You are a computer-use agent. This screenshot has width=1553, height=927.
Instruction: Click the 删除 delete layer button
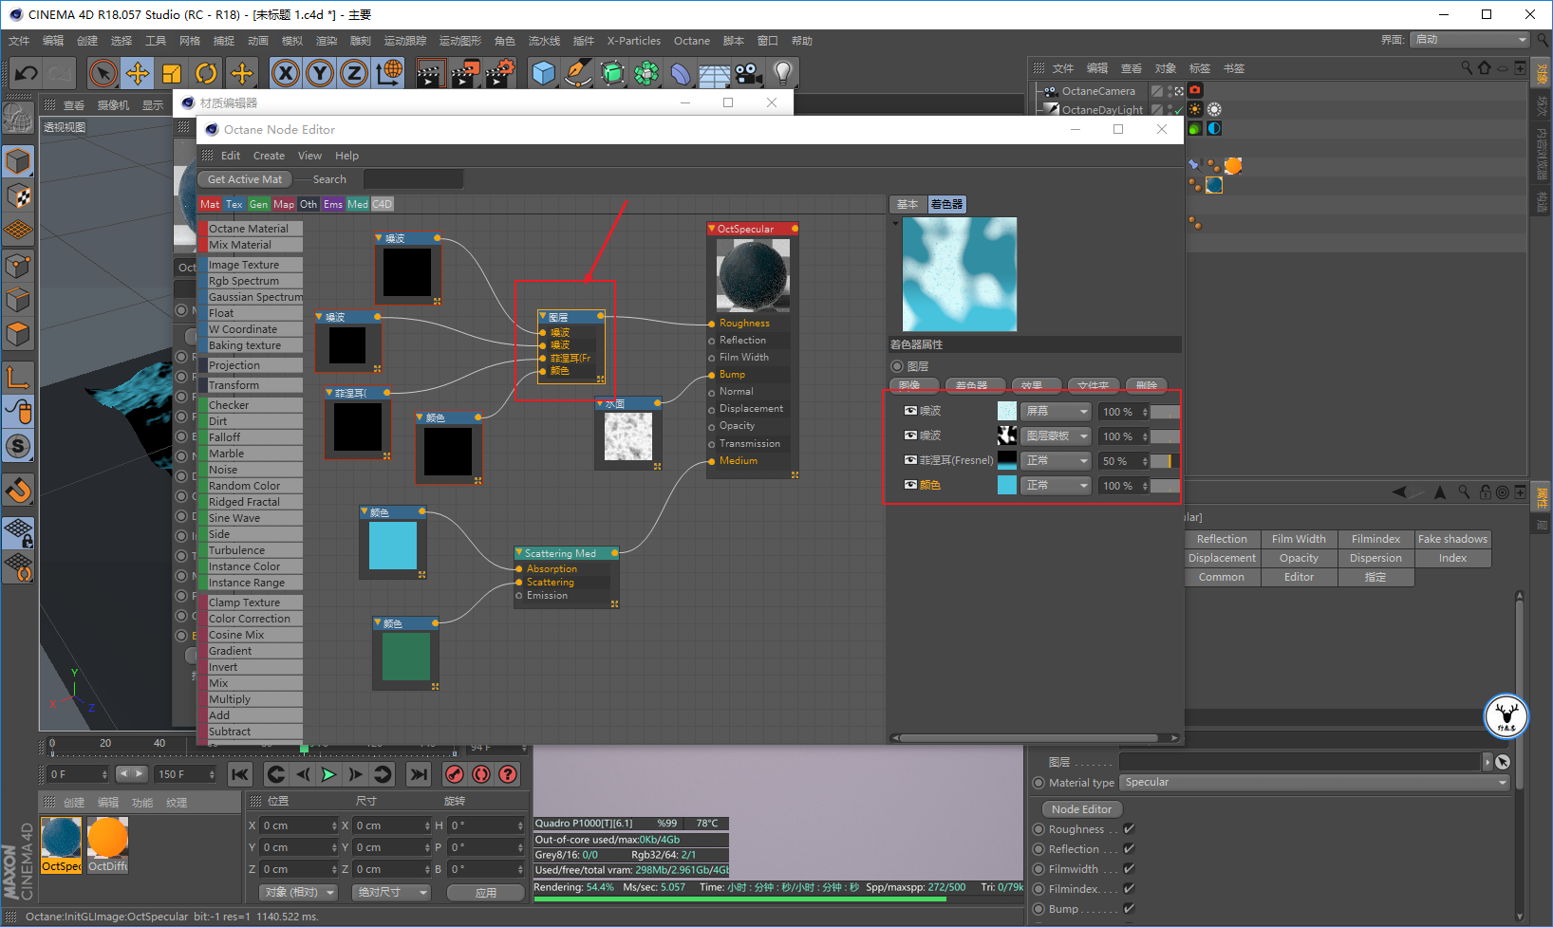(x=1147, y=385)
